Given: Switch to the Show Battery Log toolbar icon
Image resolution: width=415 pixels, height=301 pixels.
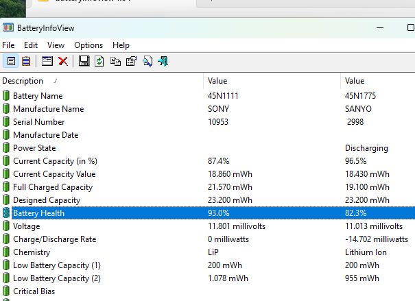Looking at the screenshot, I should click(x=26, y=61).
